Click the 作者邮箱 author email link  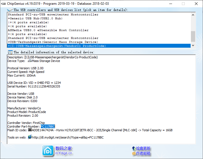(x=143, y=153)
